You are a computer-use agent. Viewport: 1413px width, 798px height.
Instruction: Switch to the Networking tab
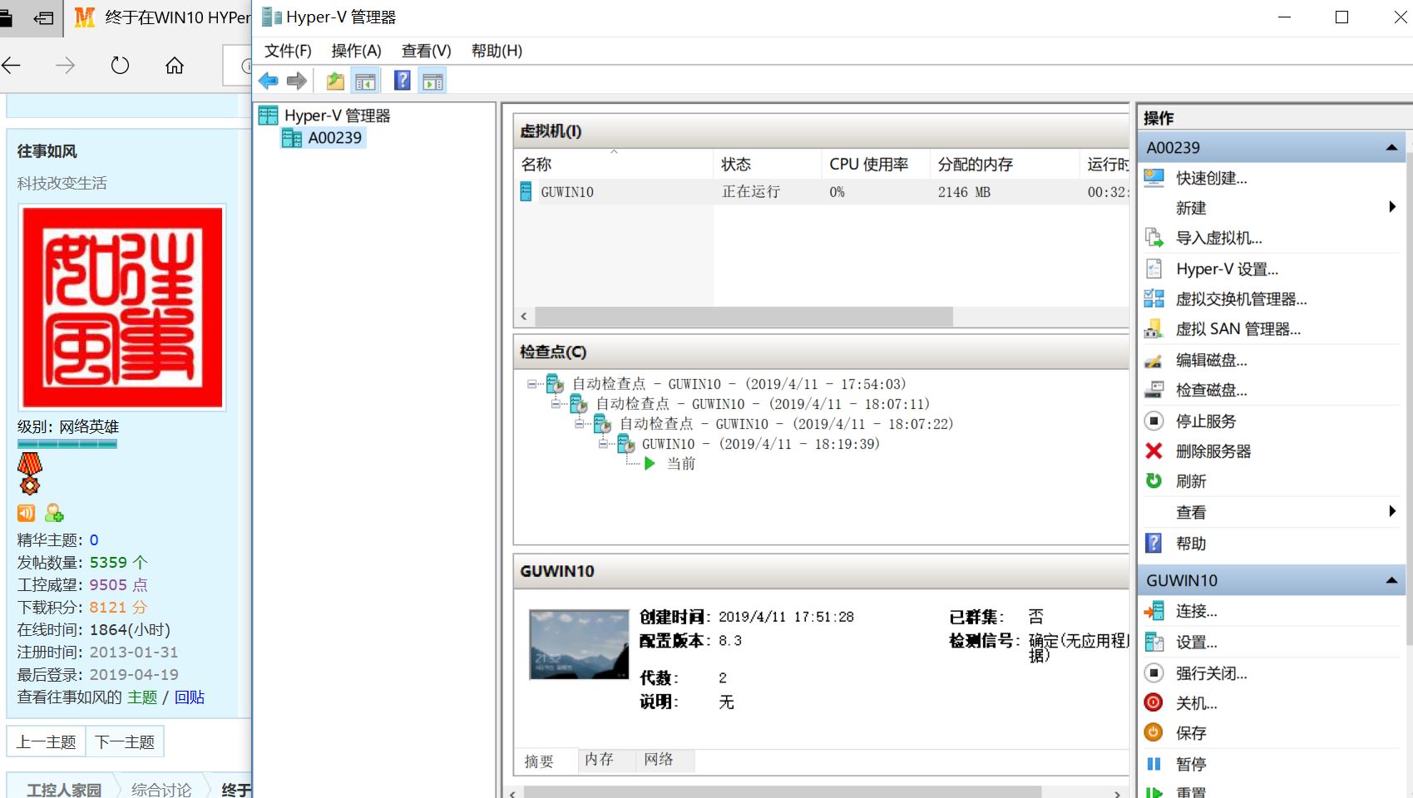(x=659, y=760)
